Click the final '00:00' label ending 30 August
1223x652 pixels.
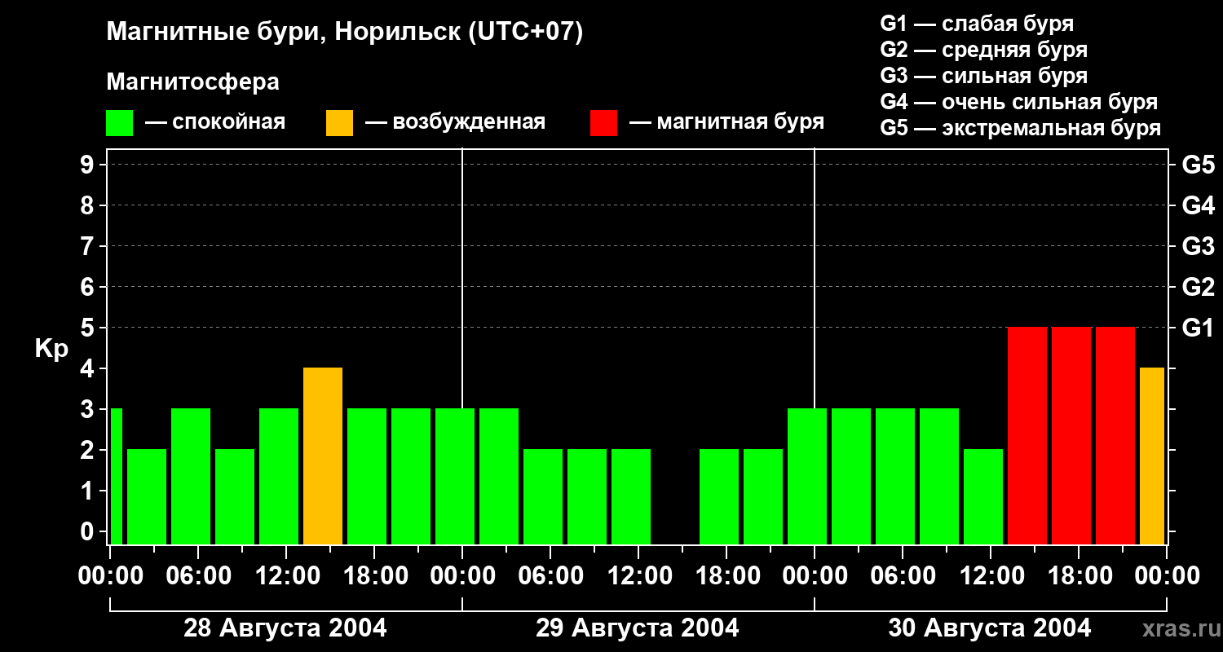tap(1167, 575)
